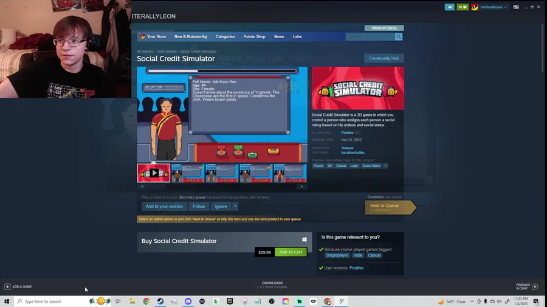Click the Follow button

point(199,206)
